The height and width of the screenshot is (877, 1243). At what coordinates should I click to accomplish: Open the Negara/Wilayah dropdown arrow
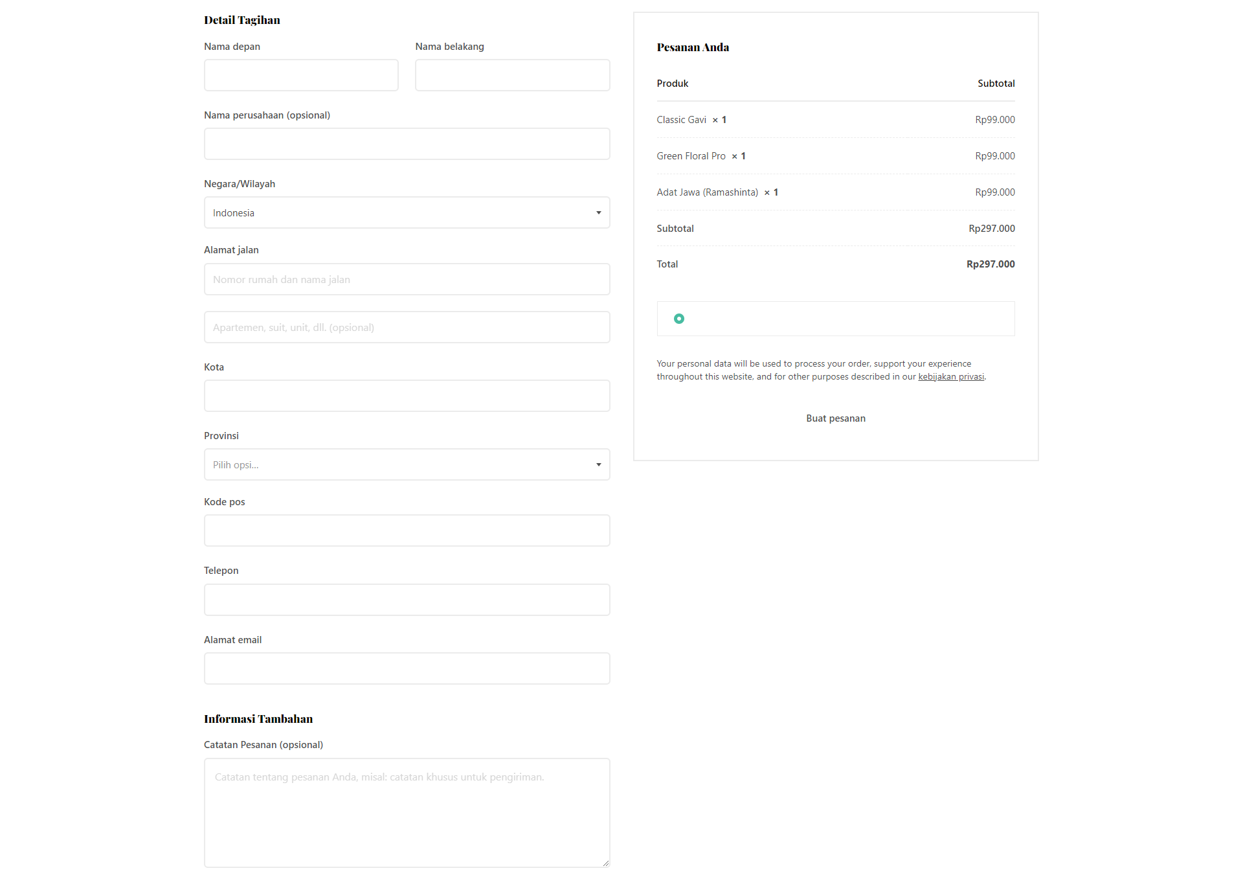pyautogui.click(x=598, y=213)
